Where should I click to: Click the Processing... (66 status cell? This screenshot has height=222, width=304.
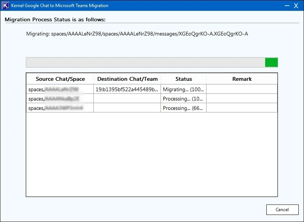point(184,108)
